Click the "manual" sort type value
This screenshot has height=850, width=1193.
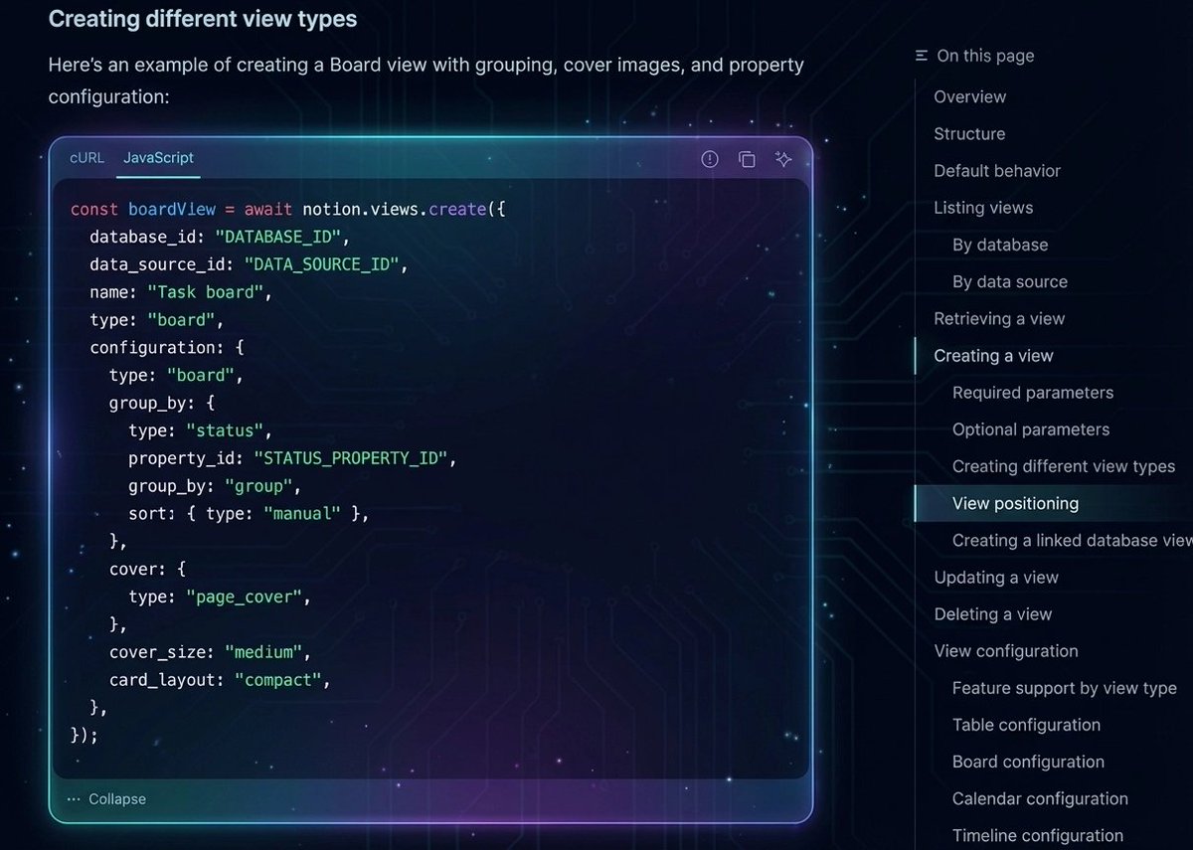pyautogui.click(x=302, y=514)
